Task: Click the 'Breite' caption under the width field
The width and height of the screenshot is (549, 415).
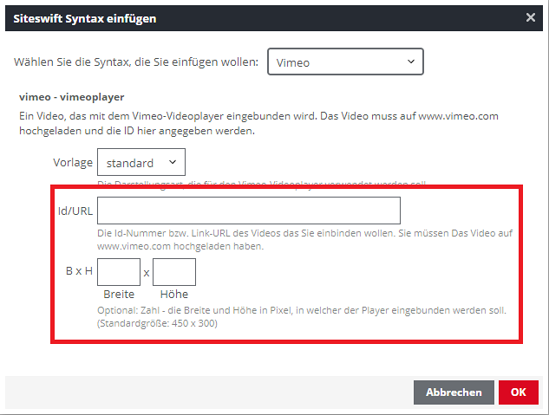Action: click(119, 295)
